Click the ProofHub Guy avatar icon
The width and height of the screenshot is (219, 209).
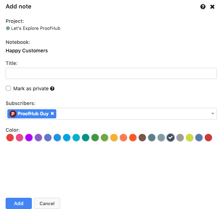[13, 114]
